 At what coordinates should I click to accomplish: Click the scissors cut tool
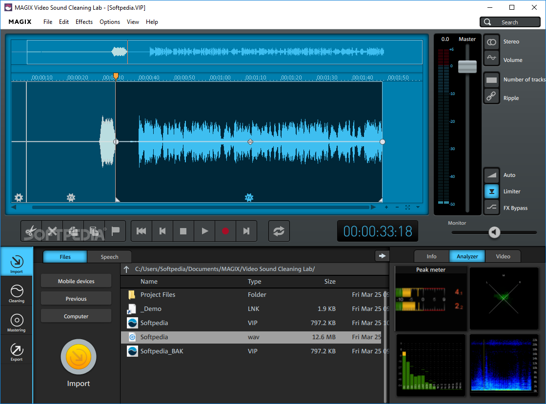pos(31,231)
